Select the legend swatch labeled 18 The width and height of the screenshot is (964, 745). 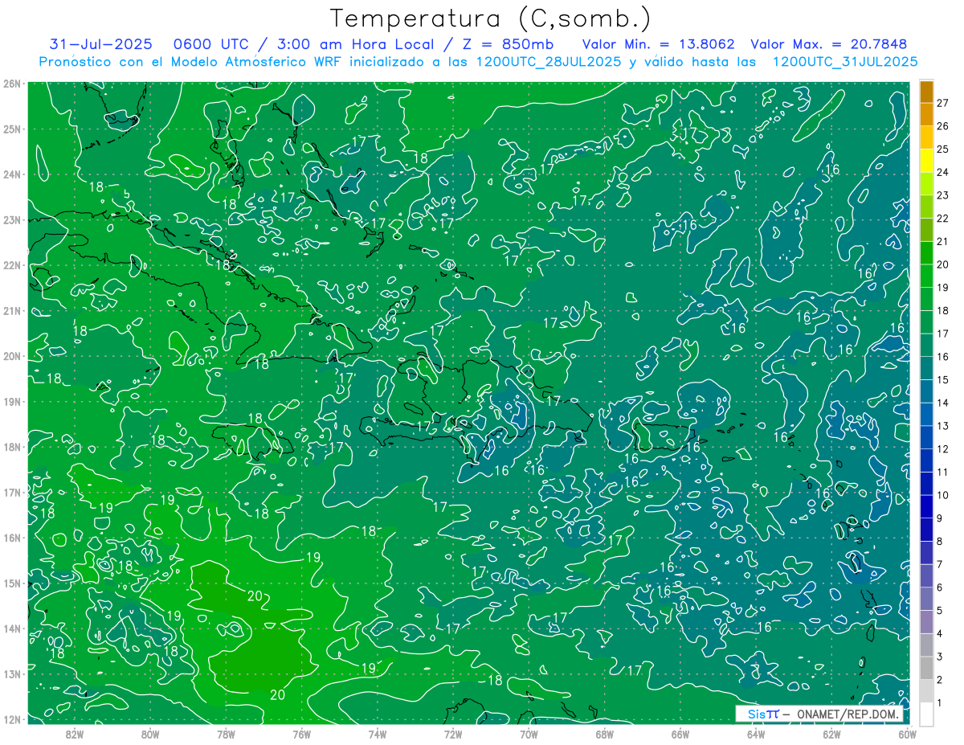[926, 301]
